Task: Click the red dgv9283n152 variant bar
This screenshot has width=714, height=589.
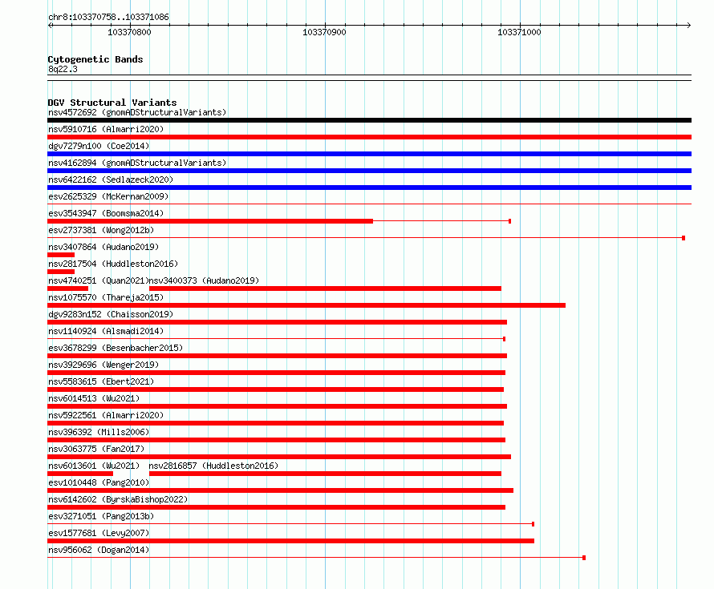Action: pos(278,322)
